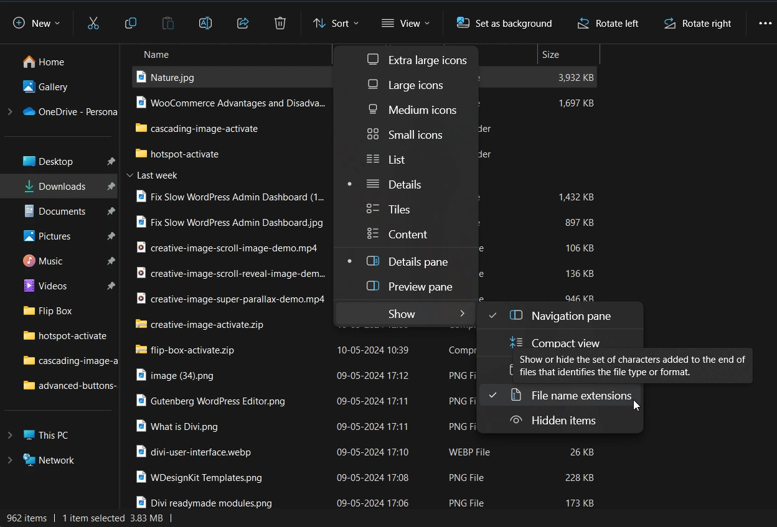Sort by the Size column header
This screenshot has width=777, height=527.
(x=550, y=55)
